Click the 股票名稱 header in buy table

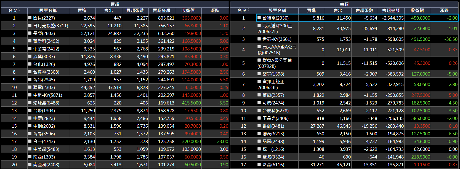pos(48,10)
